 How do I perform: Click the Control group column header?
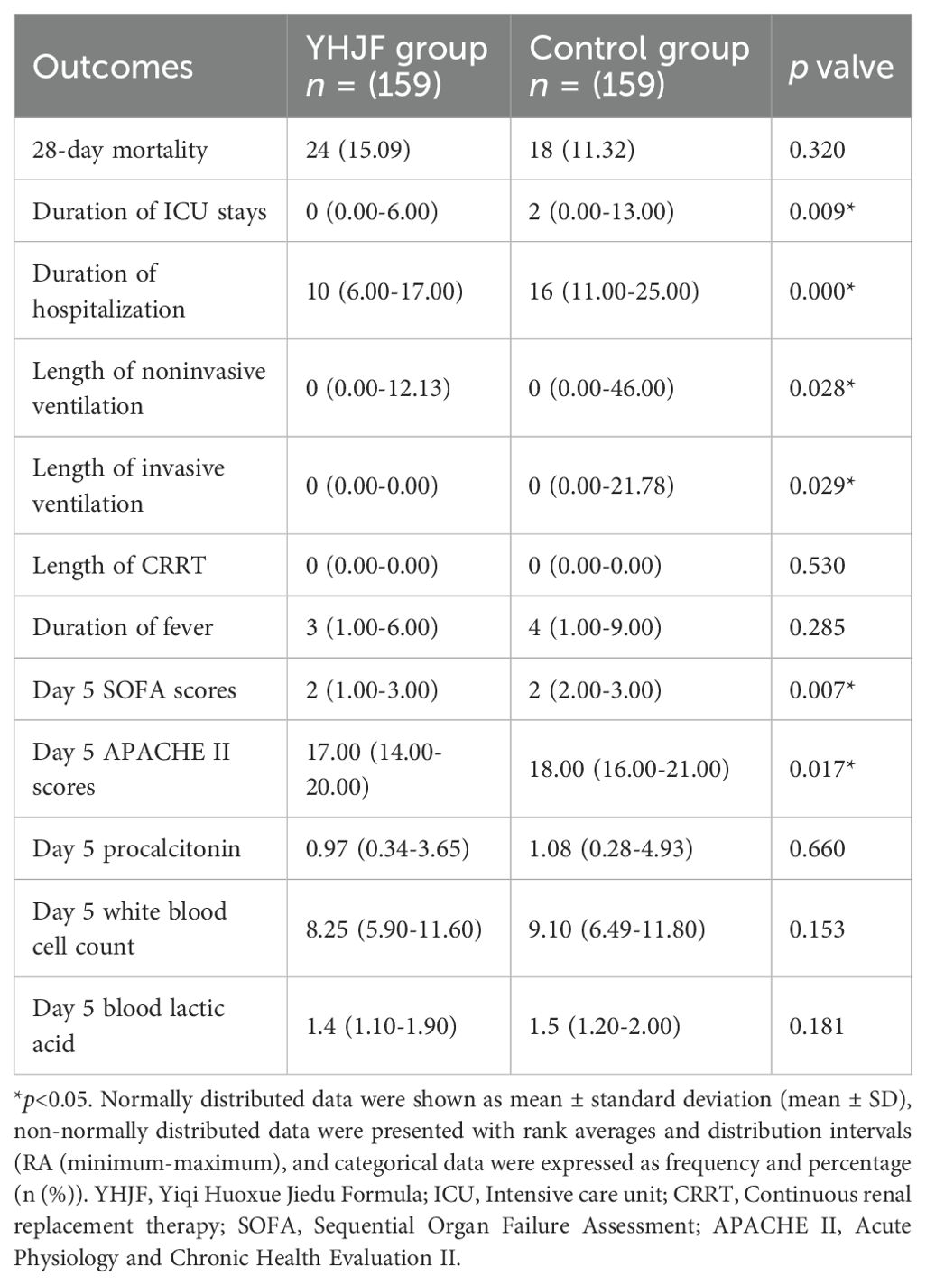pyautogui.click(x=639, y=66)
